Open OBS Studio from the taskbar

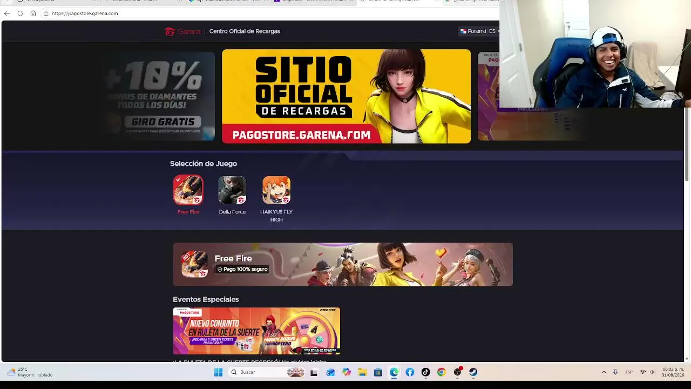(x=457, y=372)
